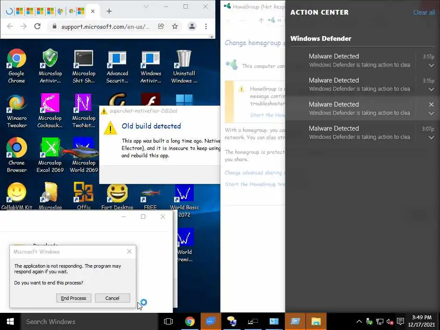Image resolution: width=440 pixels, height=330 pixels.
Task: Click the Search Windows taskbar box
Action: [89, 321]
